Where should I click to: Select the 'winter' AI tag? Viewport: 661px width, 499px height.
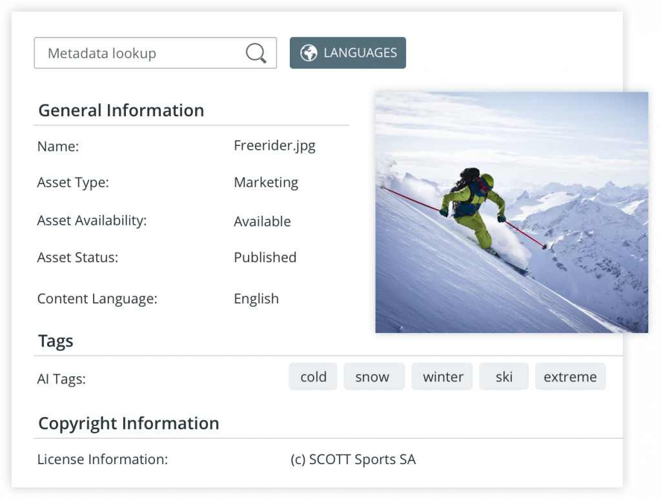pyautogui.click(x=443, y=377)
